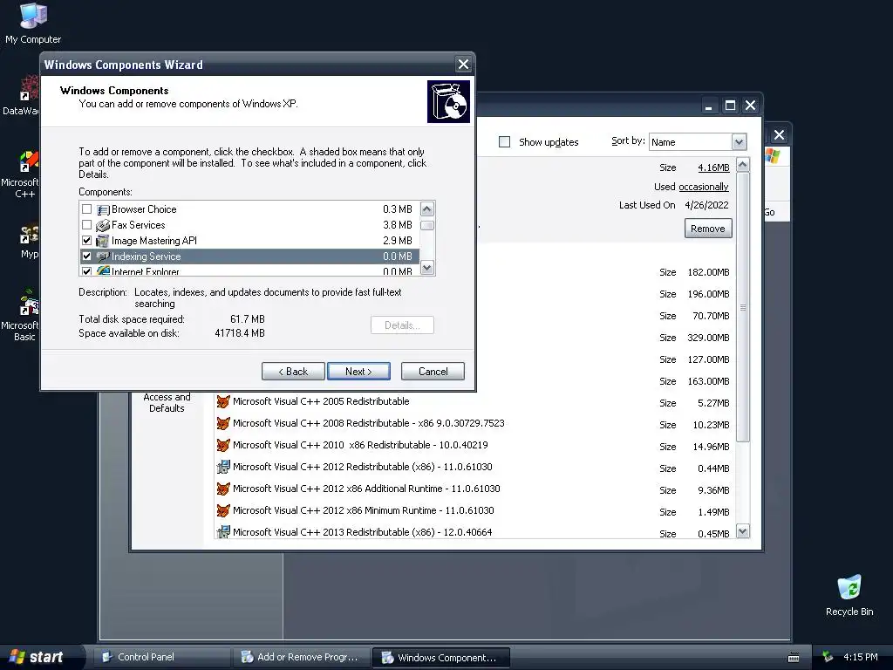Click the 182.00MB size value
893x670 pixels.
pyautogui.click(x=708, y=272)
